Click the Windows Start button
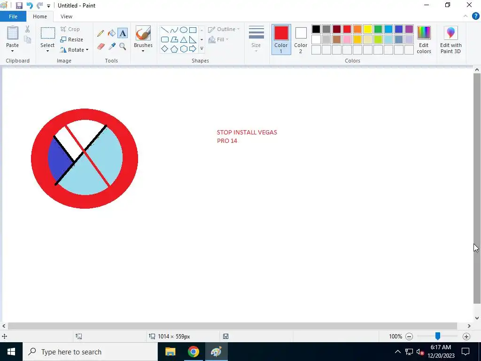481x361 pixels. 11,352
